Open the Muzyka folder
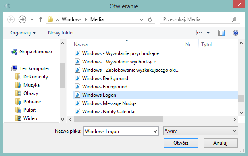The image size is (248, 156). 31,85
